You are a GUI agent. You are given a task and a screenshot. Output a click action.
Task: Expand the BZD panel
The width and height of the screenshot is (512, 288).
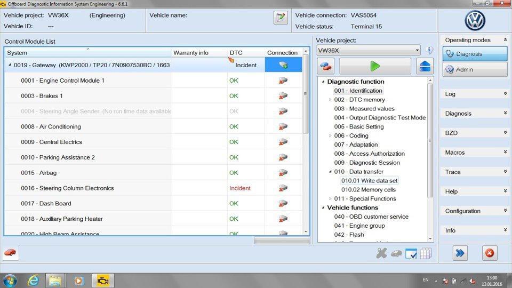pyautogui.click(x=505, y=133)
